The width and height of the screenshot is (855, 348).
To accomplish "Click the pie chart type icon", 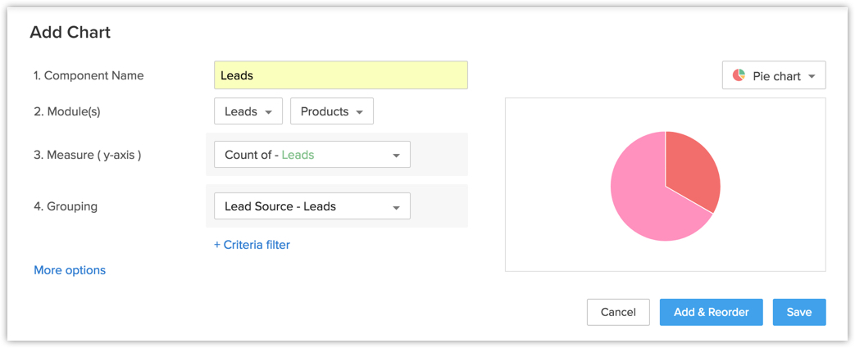I will click(x=739, y=75).
